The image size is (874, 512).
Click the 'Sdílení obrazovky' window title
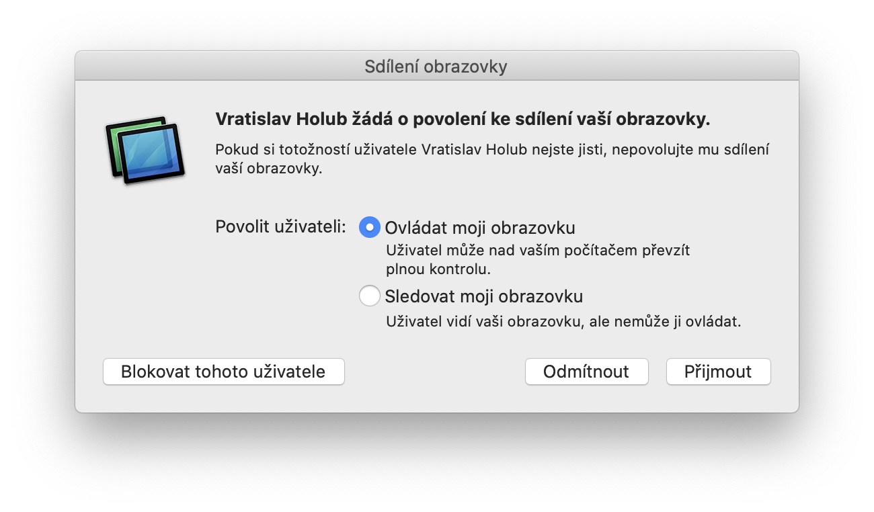(x=436, y=67)
